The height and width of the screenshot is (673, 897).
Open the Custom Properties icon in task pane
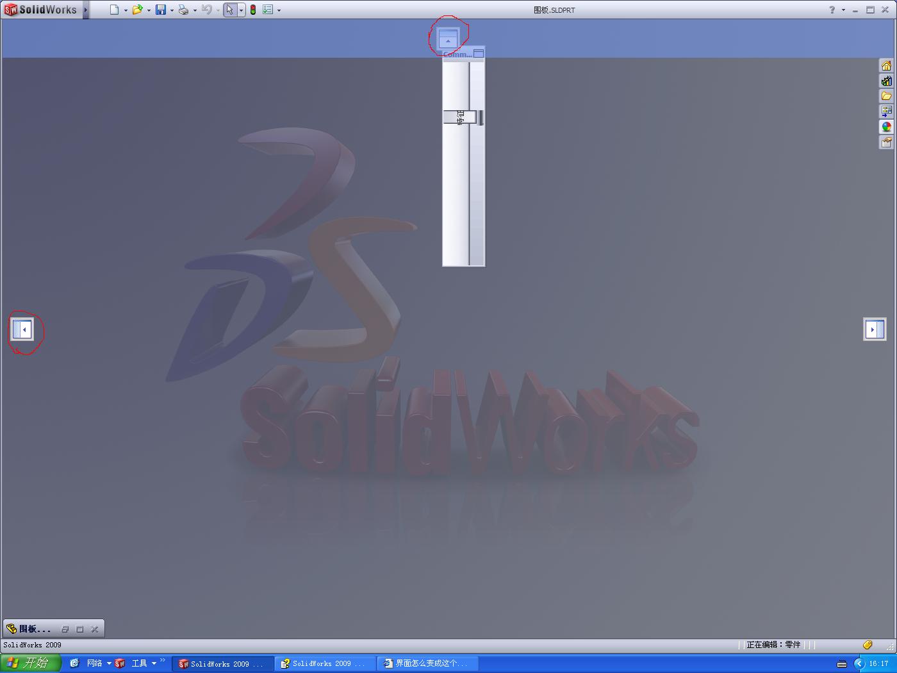pos(886,142)
